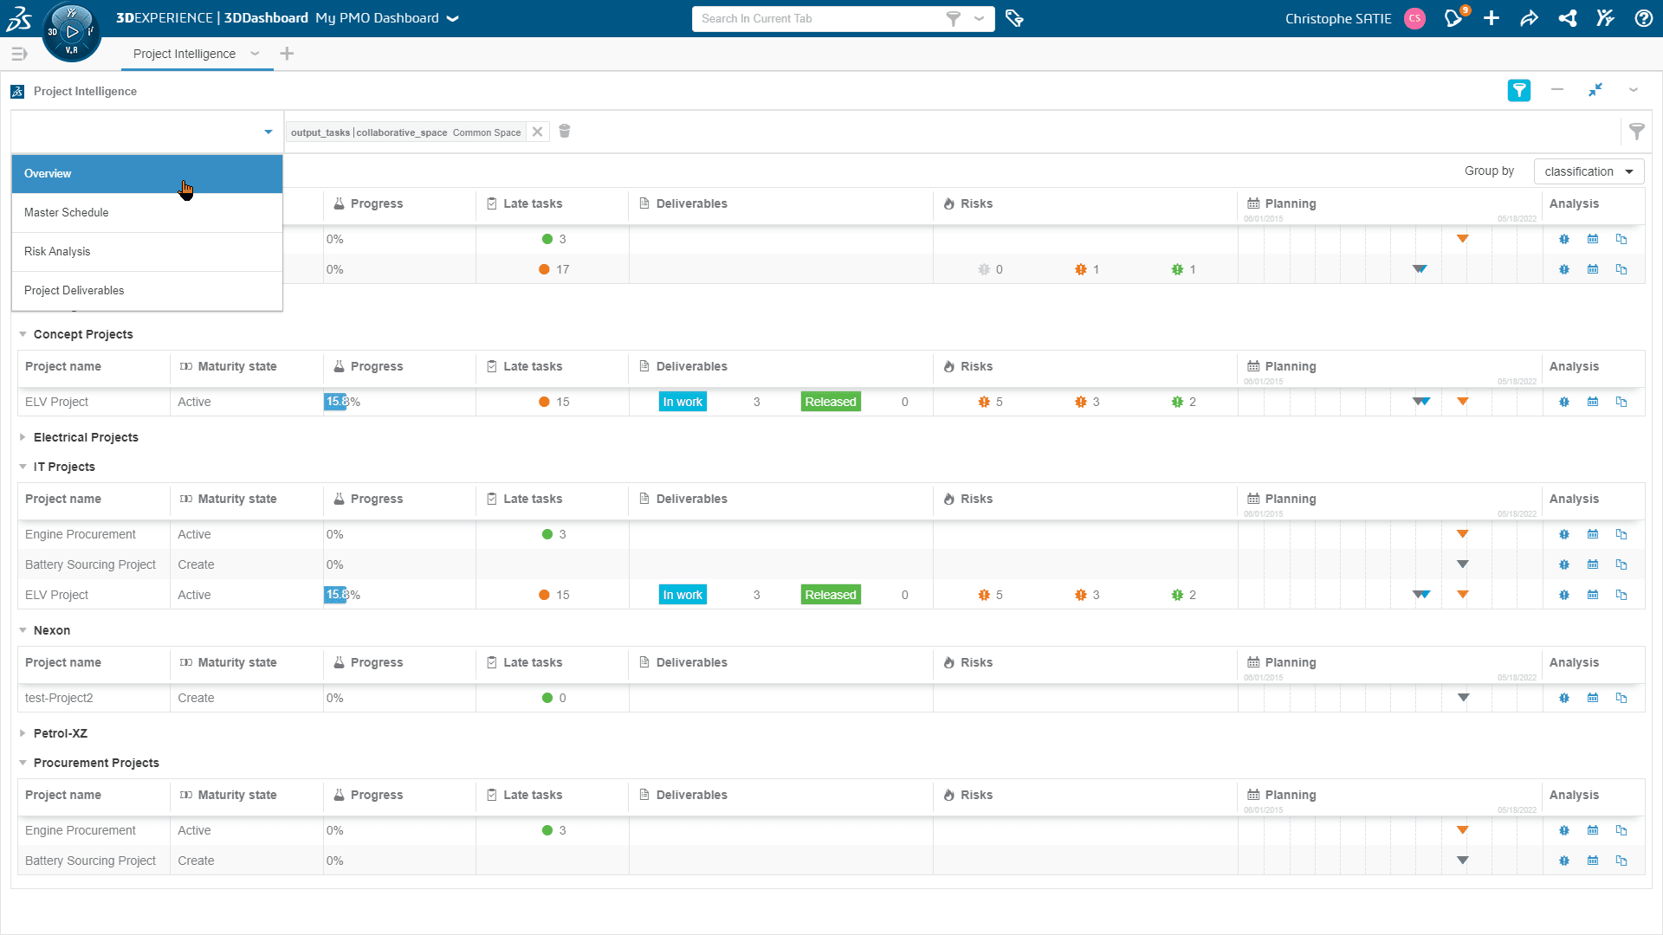Screen dimensions: 1663x935
Task: Toggle the left sidebar menu icon
Action: (x=19, y=54)
